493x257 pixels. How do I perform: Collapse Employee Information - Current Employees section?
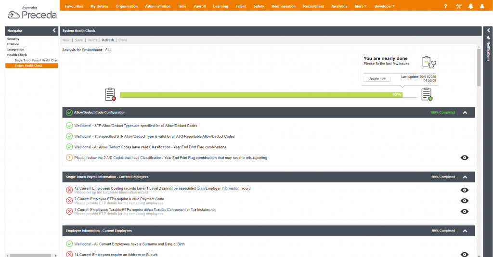click(465, 231)
